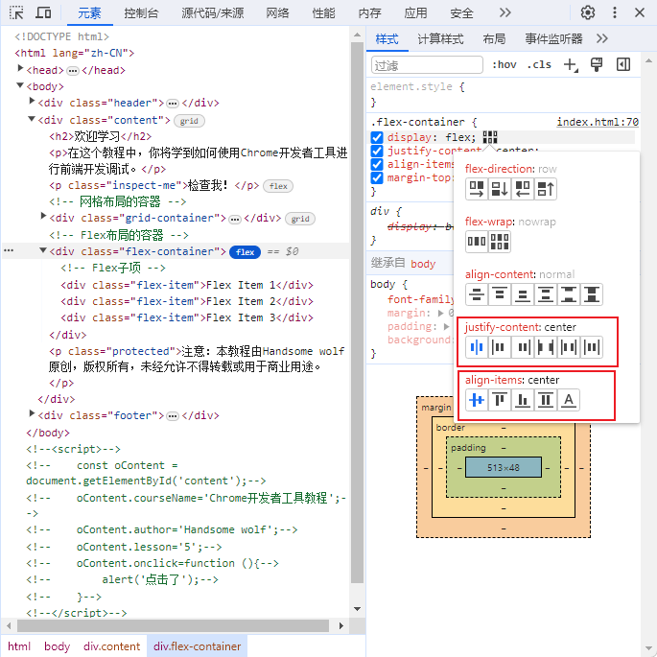This screenshot has height=657, width=657.
Task: Set align-items to stretch
Action: click(545, 400)
